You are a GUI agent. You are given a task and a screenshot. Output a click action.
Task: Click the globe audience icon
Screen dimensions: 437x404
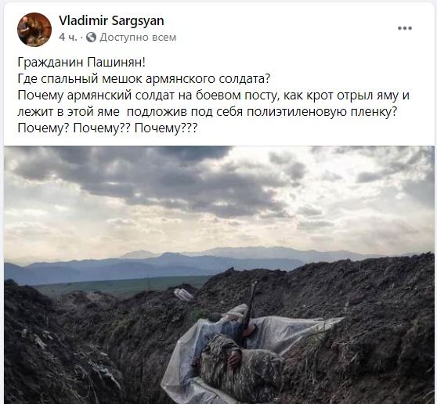pos(91,37)
